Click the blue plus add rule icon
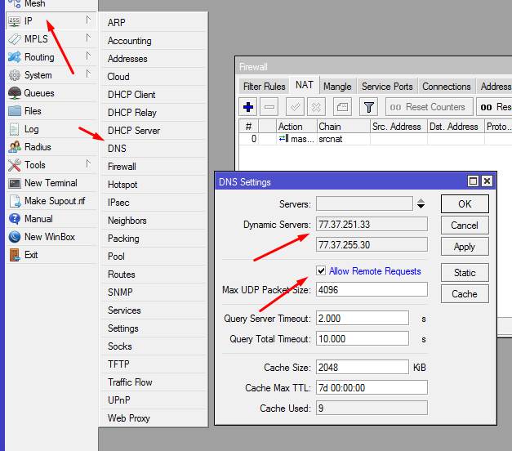This screenshot has height=451, width=512. click(x=249, y=107)
